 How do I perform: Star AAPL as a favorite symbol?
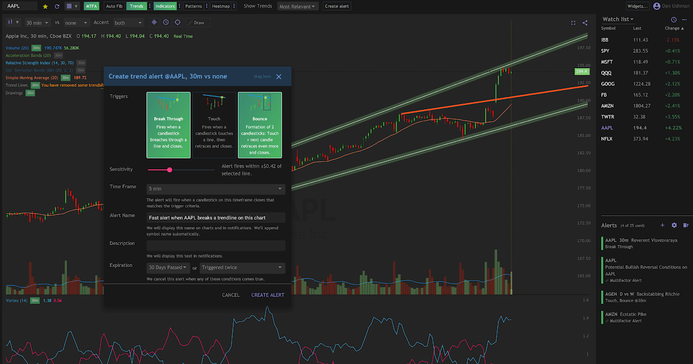click(x=45, y=6)
